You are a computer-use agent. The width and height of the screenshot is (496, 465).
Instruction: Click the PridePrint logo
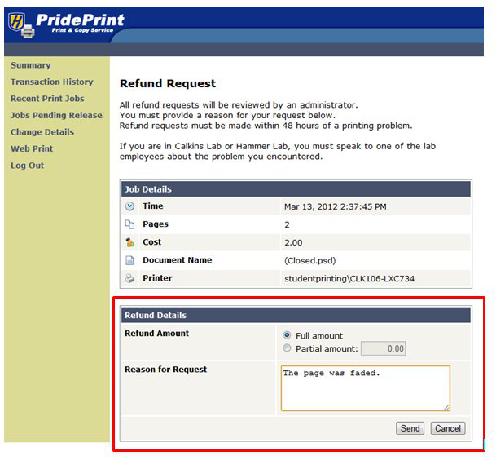coord(67,24)
